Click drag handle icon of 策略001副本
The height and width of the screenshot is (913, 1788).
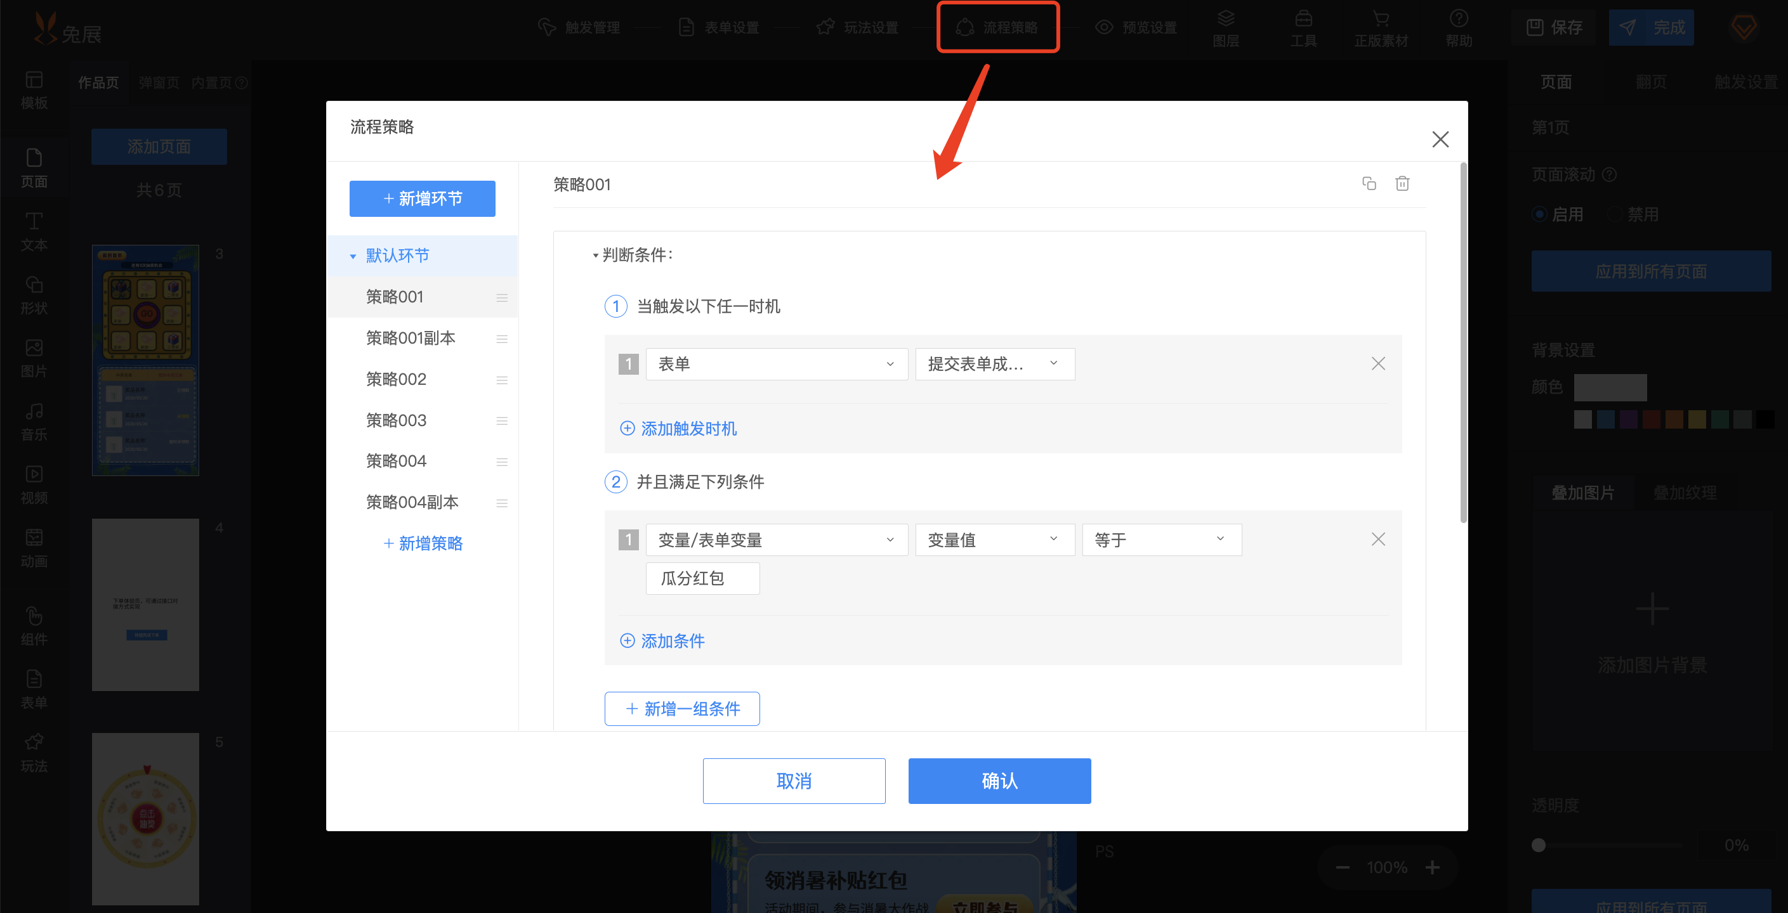tap(502, 339)
